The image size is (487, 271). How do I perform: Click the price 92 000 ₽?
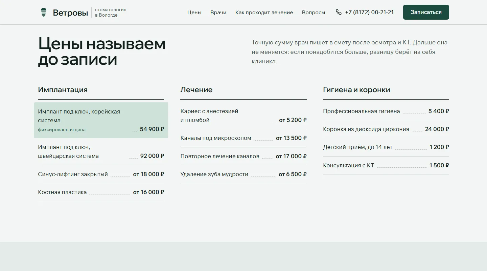[x=152, y=156]
